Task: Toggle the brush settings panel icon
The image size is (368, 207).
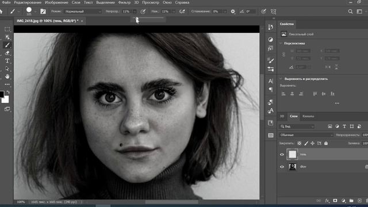Action: 43,11
